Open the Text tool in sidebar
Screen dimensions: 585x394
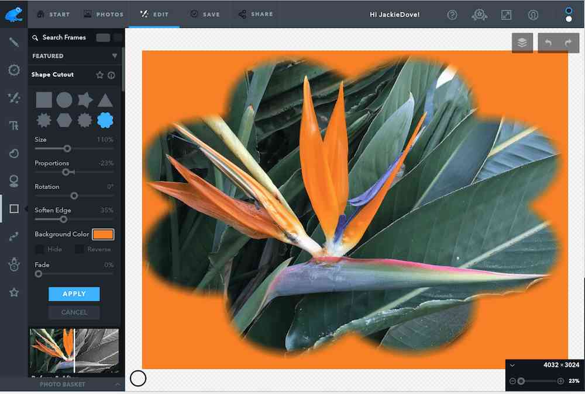(14, 125)
